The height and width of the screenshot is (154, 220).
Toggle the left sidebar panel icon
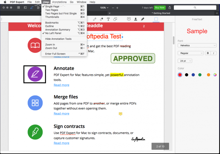pyautogui.click(x=25, y=7)
